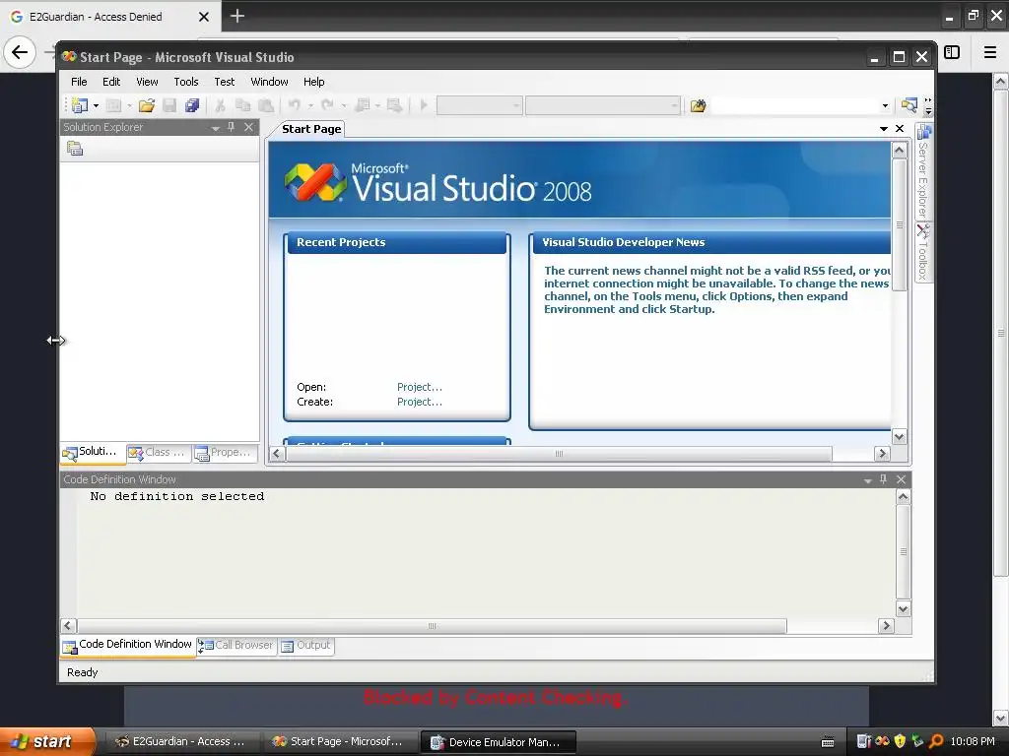This screenshot has height=756, width=1009.
Task: Switch to the Output tab
Action: pyautogui.click(x=306, y=646)
